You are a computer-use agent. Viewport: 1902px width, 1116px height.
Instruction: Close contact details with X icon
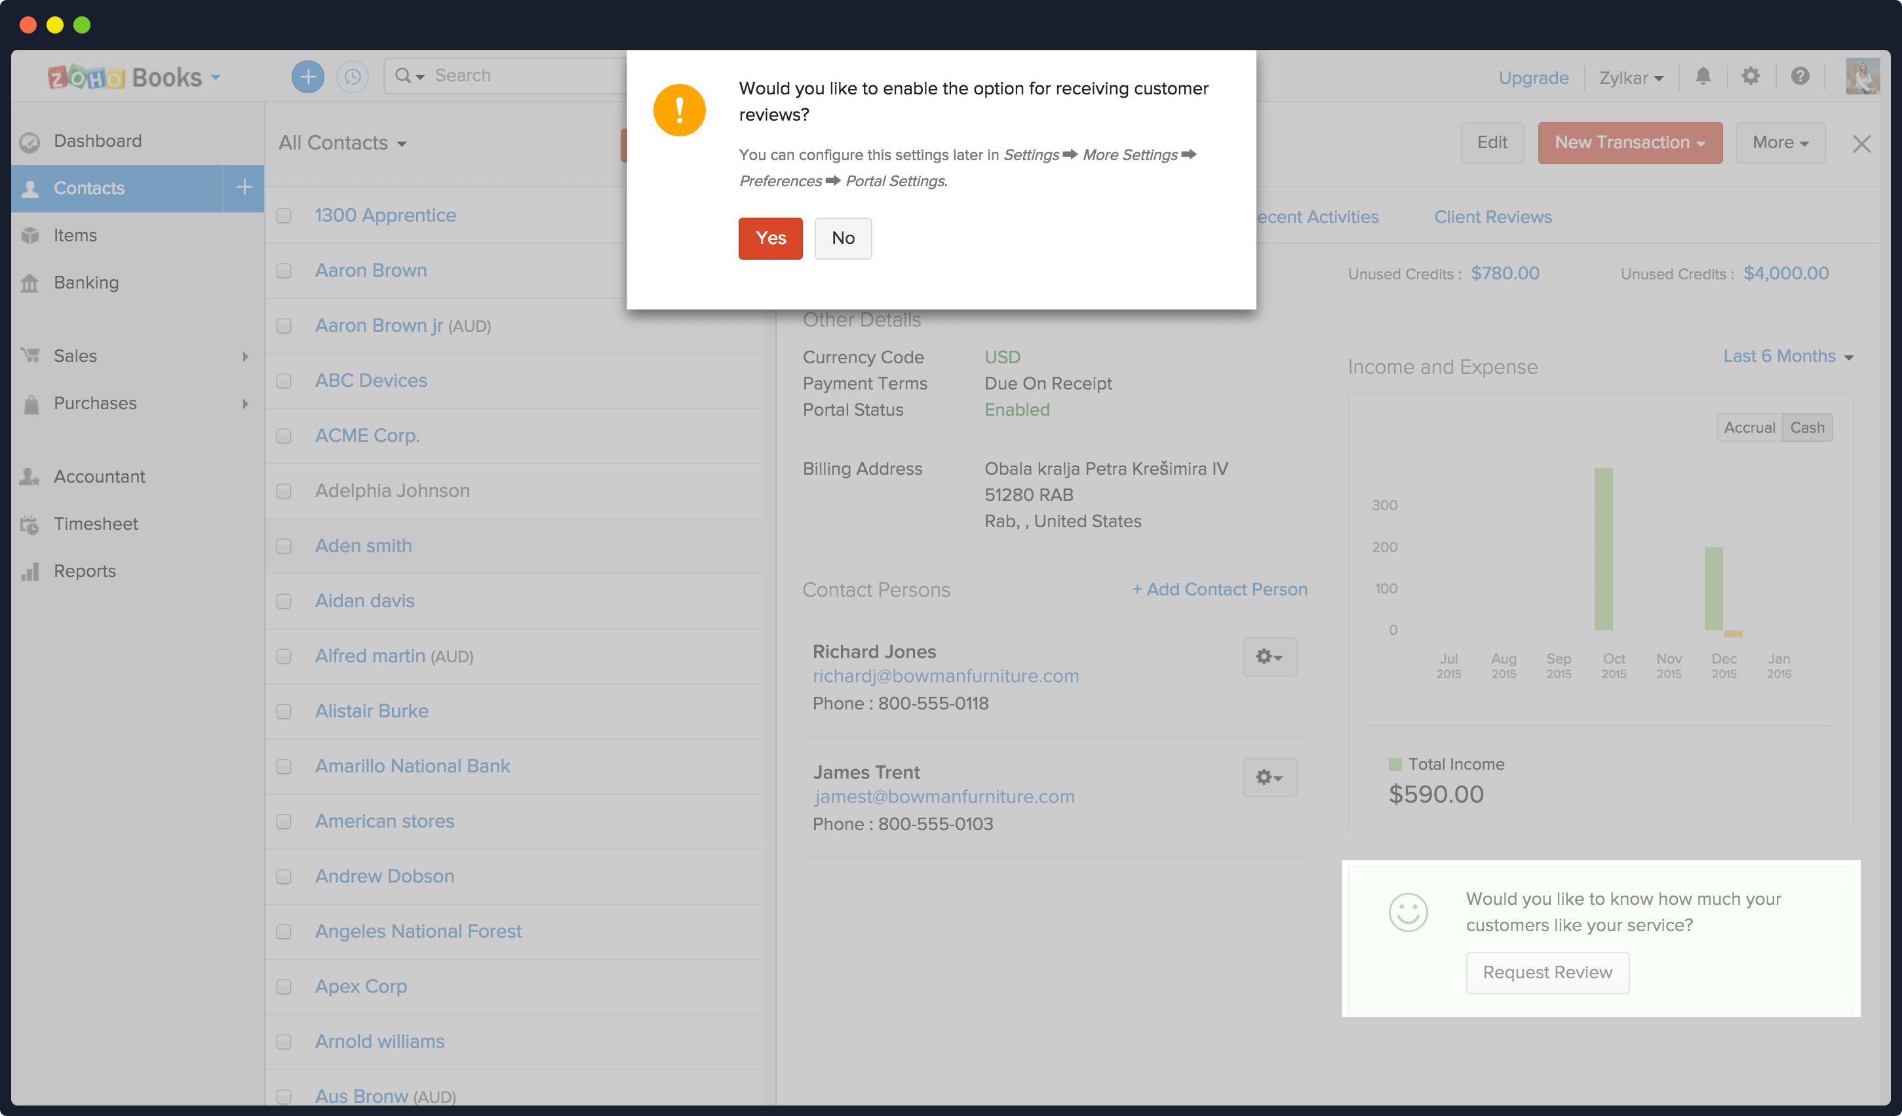click(x=1861, y=144)
